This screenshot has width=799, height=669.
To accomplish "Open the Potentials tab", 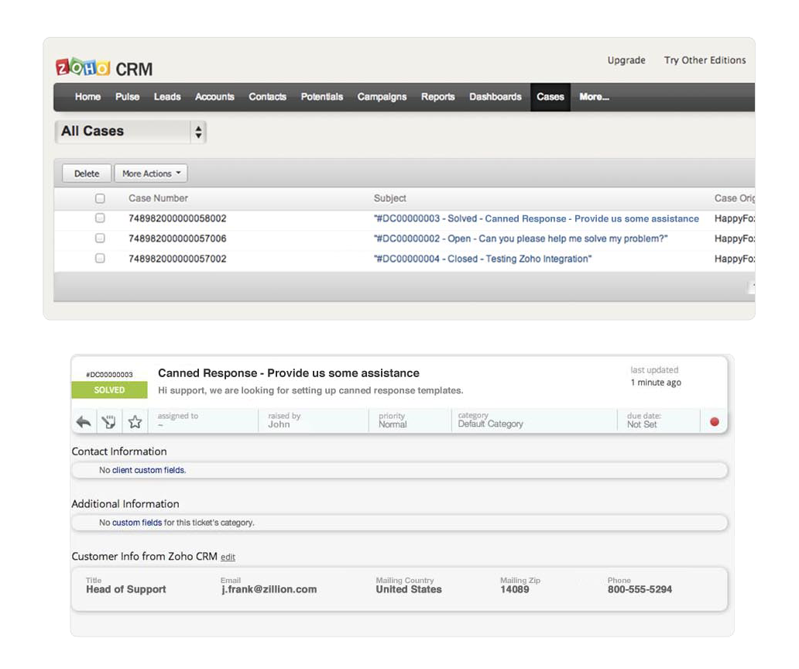I will coord(321,97).
